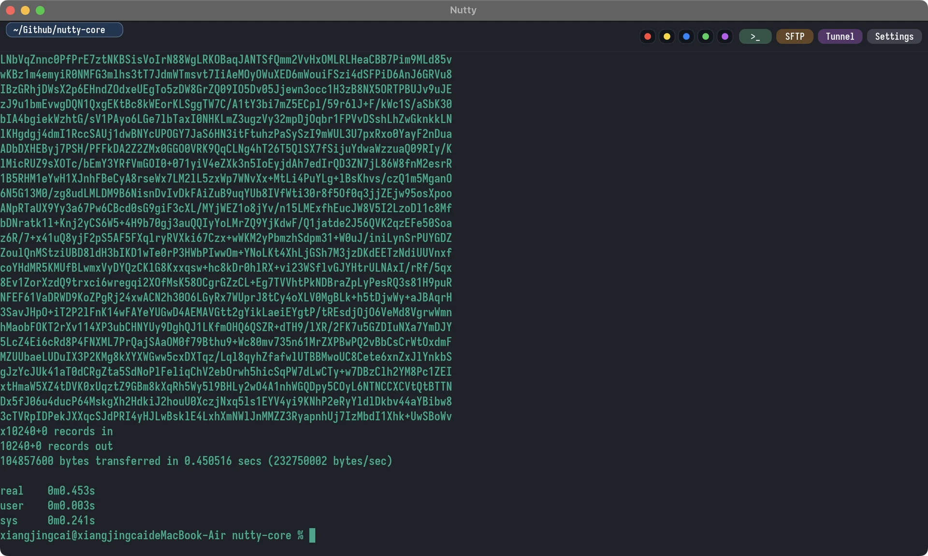Open the terminal prompt icon button
Image resolution: width=928 pixels, height=556 pixels.
click(755, 37)
